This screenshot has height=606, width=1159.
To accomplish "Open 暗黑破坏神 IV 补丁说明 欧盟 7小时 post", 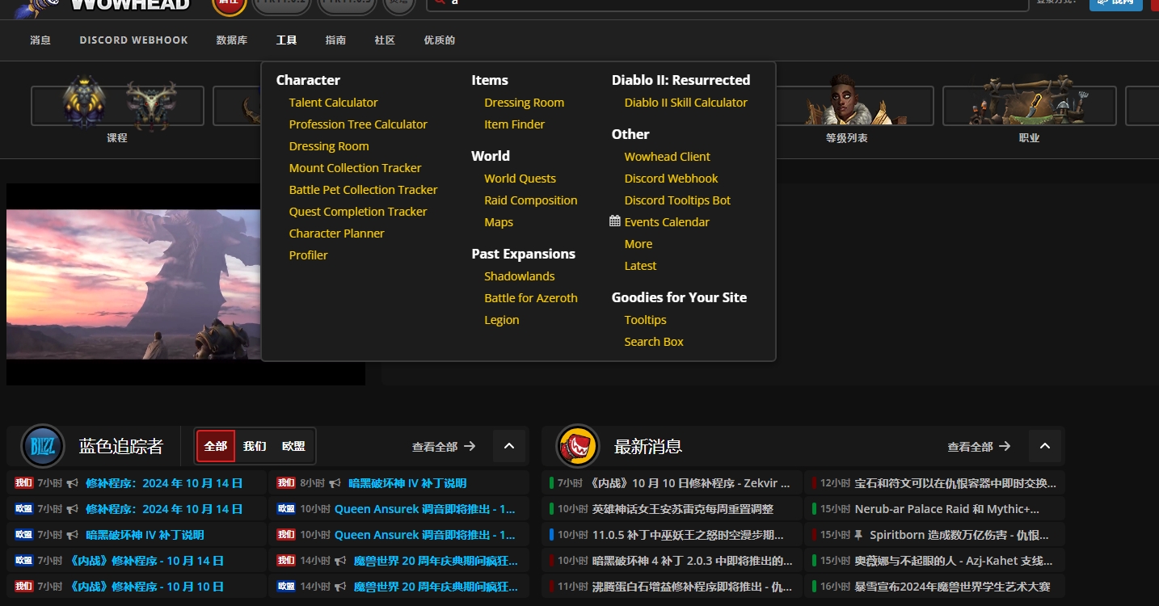I will [x=145, y=535].
